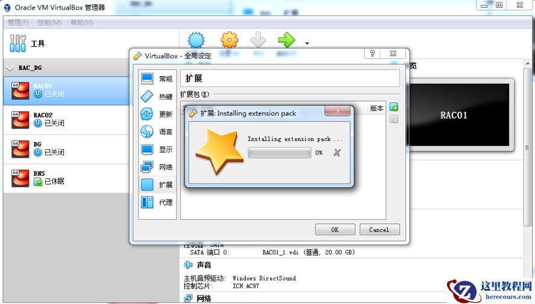Click the RAC01_1.vdi storage entry
Image resolution: width=535 pixels, height=304 pixels.
pyautogui.click(x=308, y=252)
